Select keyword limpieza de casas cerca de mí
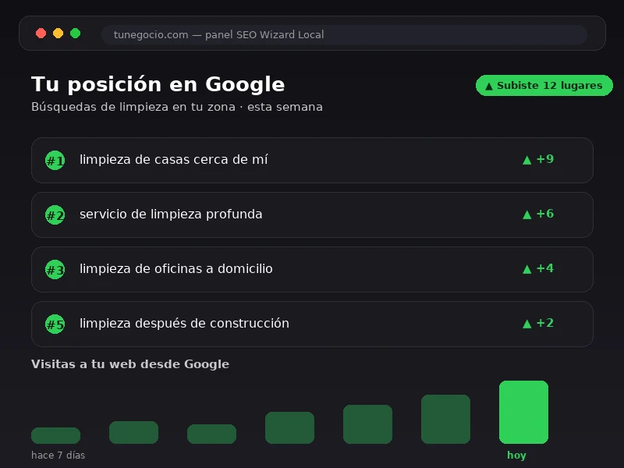This screenshot has width=624, height=468. point(173,160)
